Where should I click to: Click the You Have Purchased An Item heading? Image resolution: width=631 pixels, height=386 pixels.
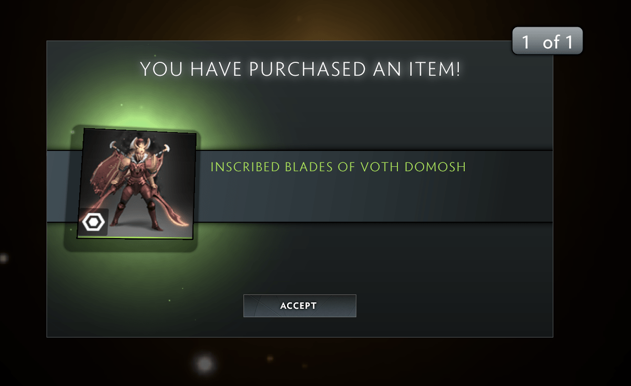coord(300,69)
